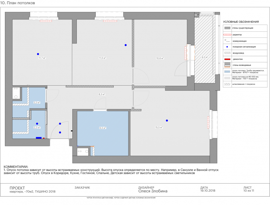The width and height of the screenshot is (270, 205).
Task: Click the date 19.10.2018
Action: point(208,191)
